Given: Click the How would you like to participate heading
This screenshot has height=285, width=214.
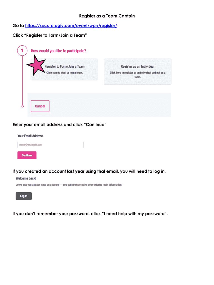Looking at the screenshot, I should click(58, 51).
